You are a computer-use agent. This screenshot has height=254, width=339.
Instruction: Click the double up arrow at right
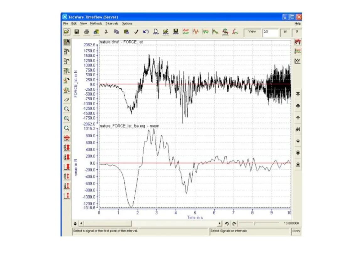[x=298, y=106]
